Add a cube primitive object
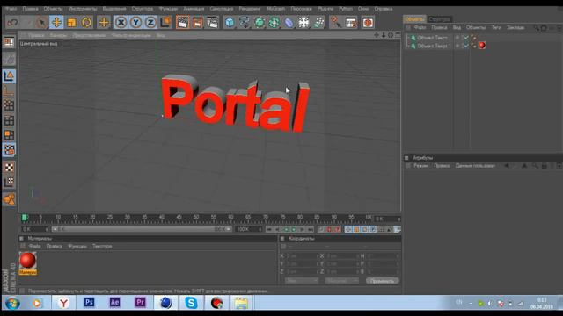The width and height of the screenshot is (563, 316). pos(230,23)
